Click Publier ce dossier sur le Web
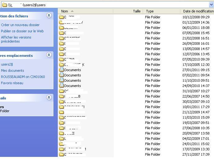This screenshot has height=160, width=214. click(22, 31)
